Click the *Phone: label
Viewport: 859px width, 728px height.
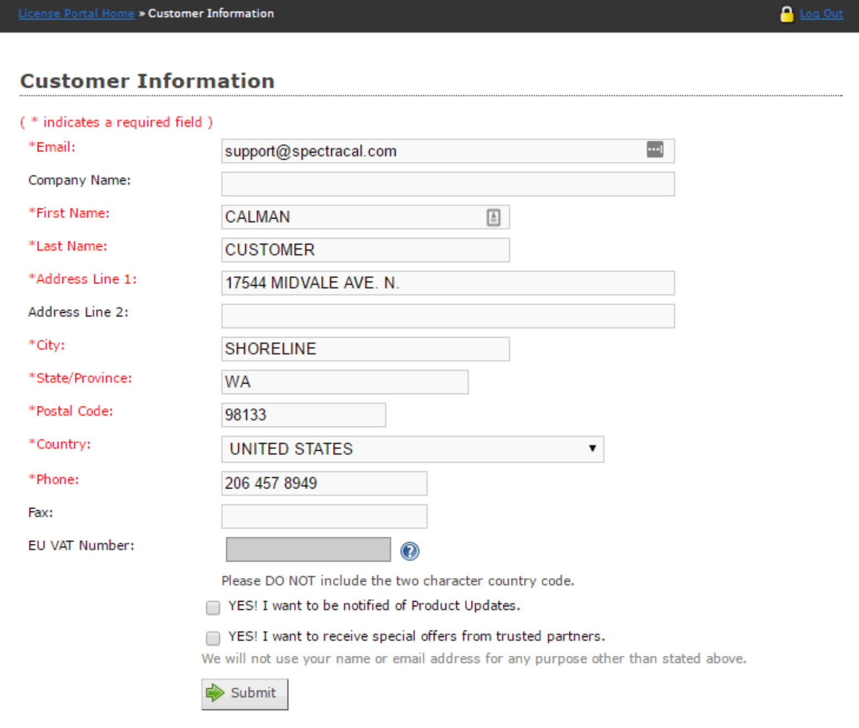53,480
